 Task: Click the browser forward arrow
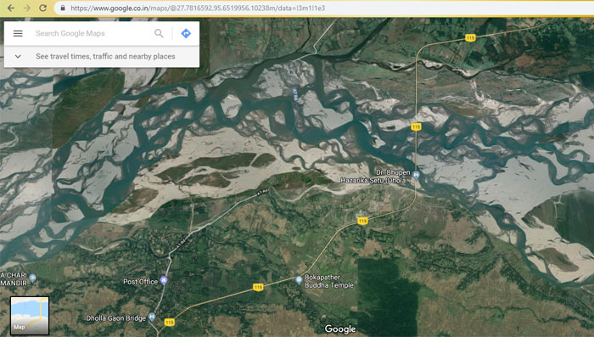(x=27, y=8)
